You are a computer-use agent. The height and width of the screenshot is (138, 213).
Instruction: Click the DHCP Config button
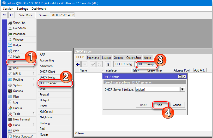(x=124, y=64)
